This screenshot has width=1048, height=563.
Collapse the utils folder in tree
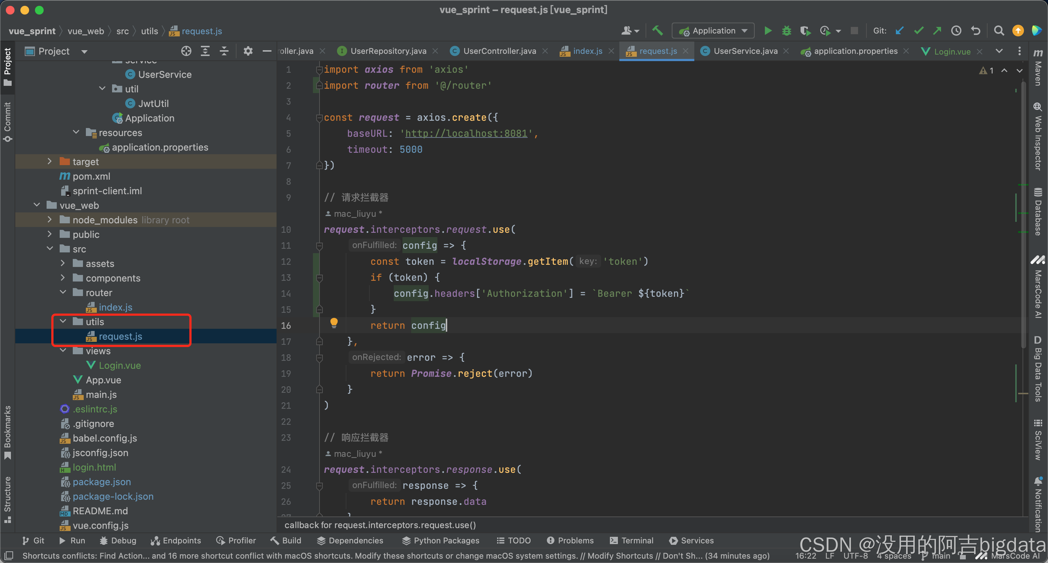coord(63,322)
